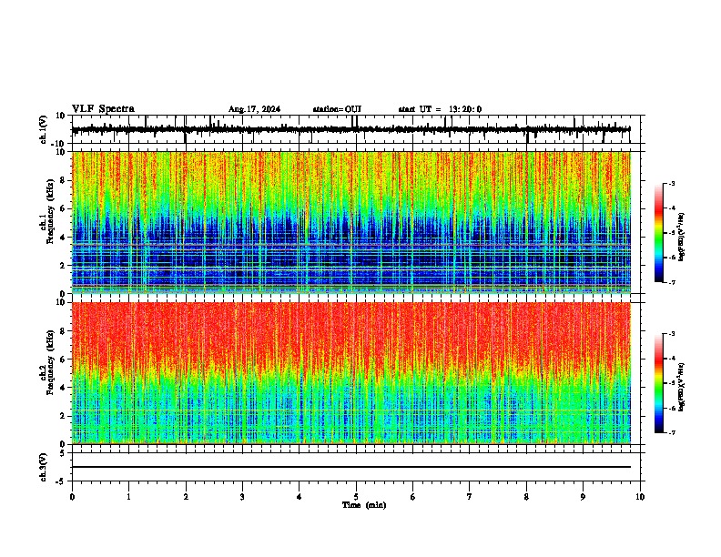721x557 pixels.
Task: Click the "-3" value atop ch.2 color bar
Action: [x=671, y=334]
